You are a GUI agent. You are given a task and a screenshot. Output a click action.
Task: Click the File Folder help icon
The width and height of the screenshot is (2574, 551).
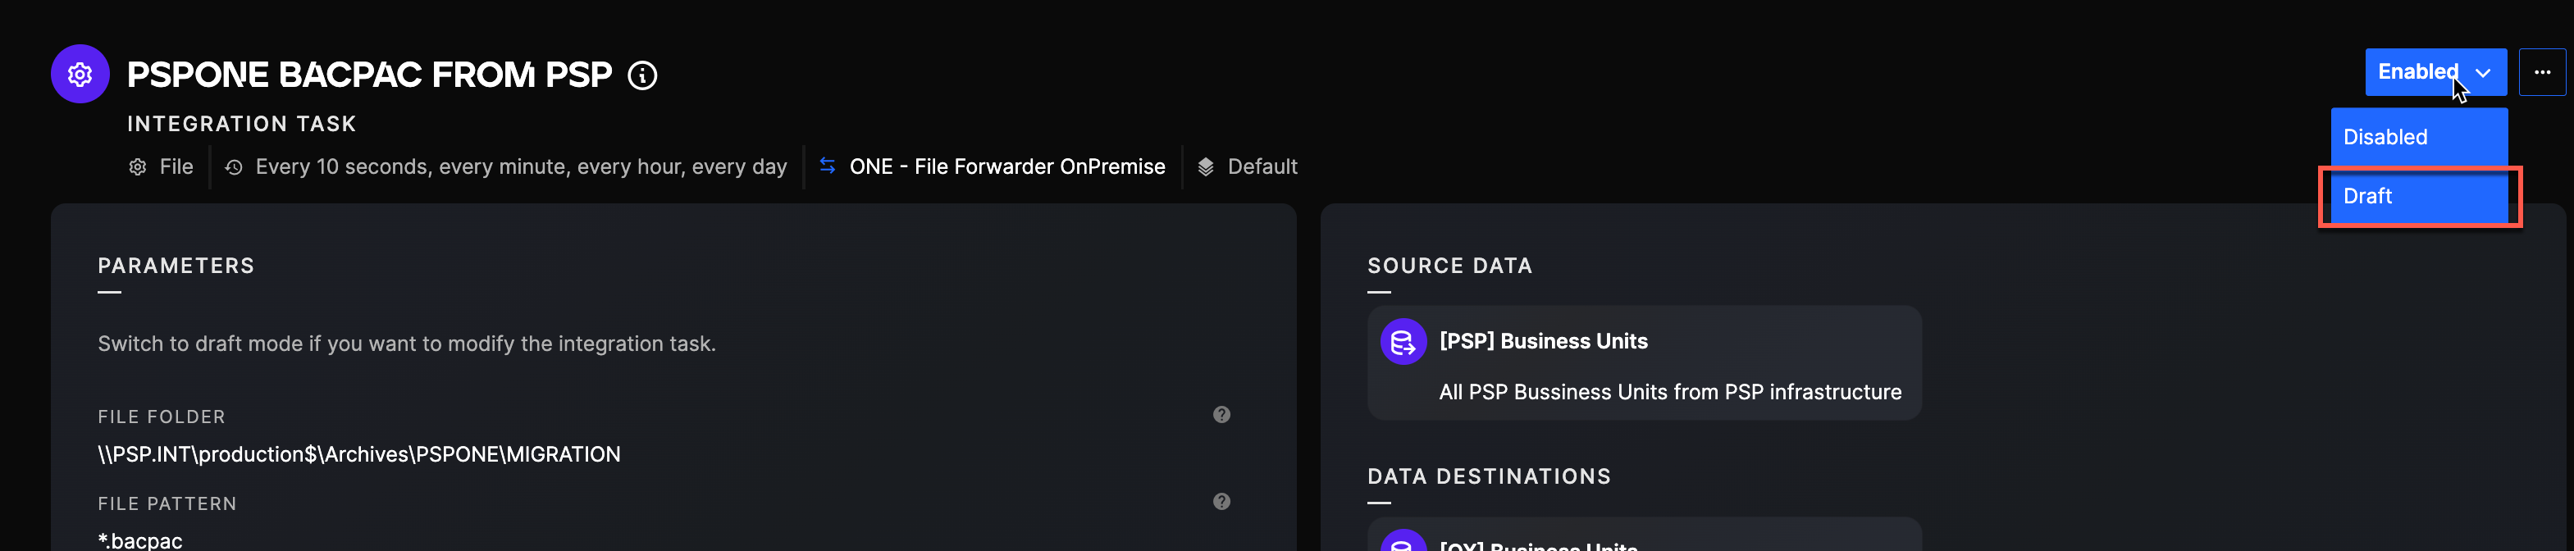click(x=1221, y=414)
